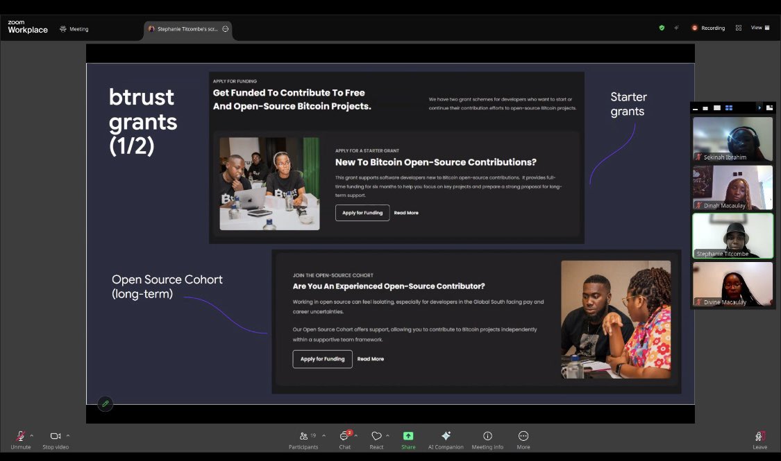
Task: Click the photo in the open-source cohort card
Action: 616,320
